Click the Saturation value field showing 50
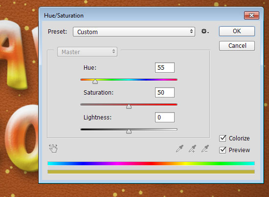This screenshot has width=269, height=197. pyautogui.click(x=165, y=93)
